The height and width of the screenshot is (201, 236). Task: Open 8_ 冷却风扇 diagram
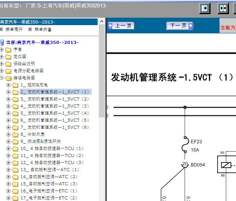33,134
